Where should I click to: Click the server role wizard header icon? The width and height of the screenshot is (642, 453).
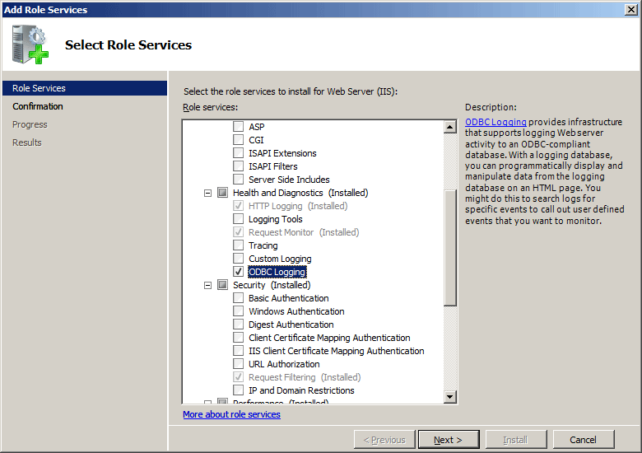(30, 44)
